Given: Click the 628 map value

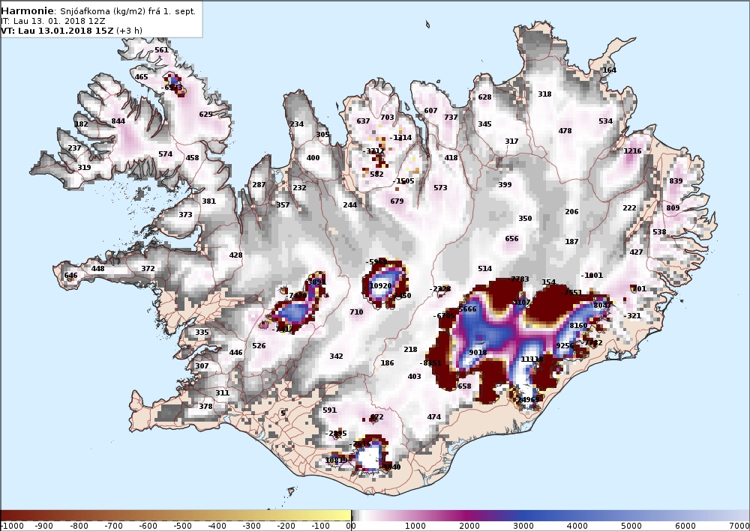Looking at the screenshot, I should pyautogui.click(x=484, y=97).
